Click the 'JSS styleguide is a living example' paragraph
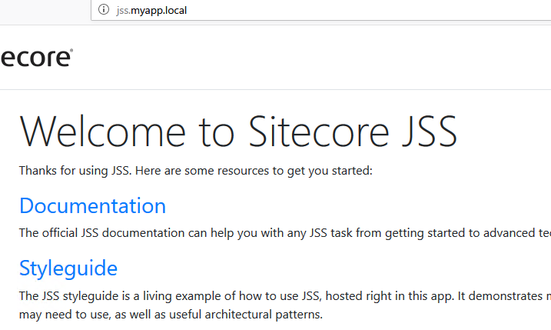The height and width of the screenshot is (330, 551). pos(285,305)
